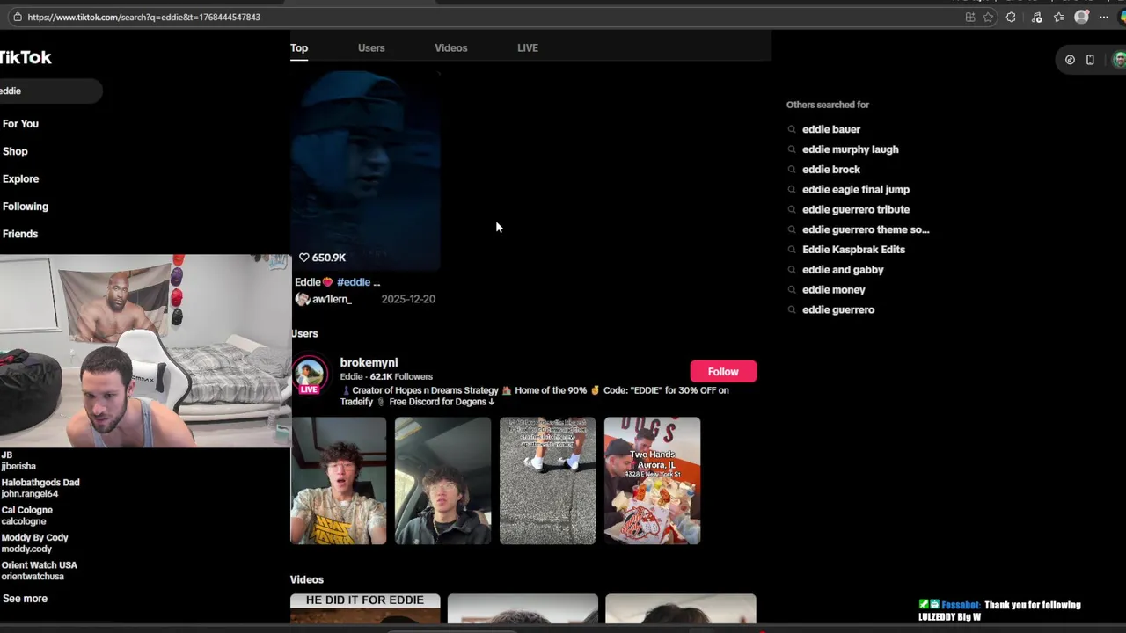Viewport: 1126px width, 633px height.
Task: Open Cal Cologne following account
Action: [x=27, y=515]
